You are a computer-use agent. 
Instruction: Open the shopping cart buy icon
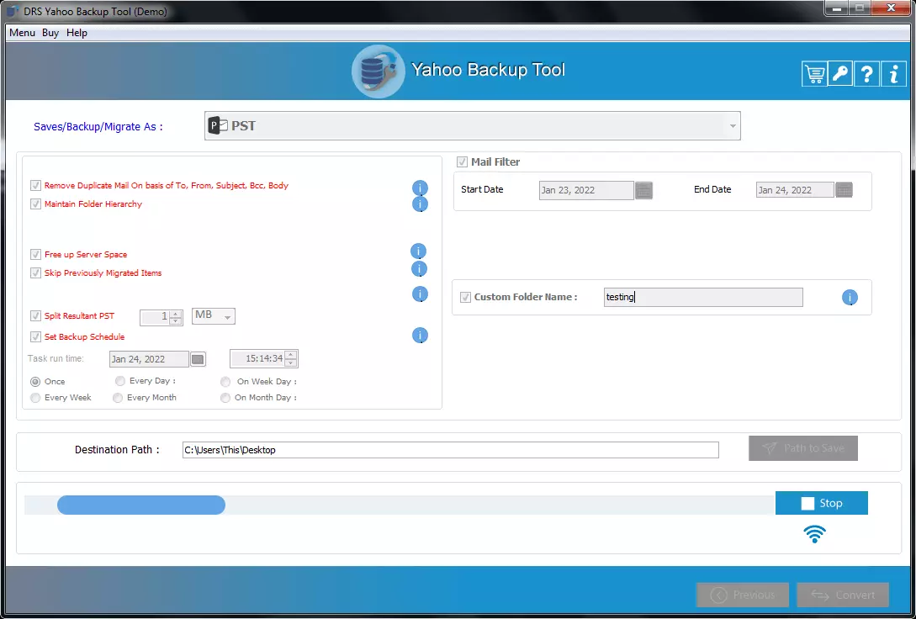[x=813, y=74]
